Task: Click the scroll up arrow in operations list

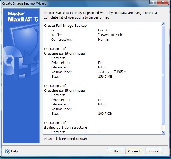Action: pos(163,24)
